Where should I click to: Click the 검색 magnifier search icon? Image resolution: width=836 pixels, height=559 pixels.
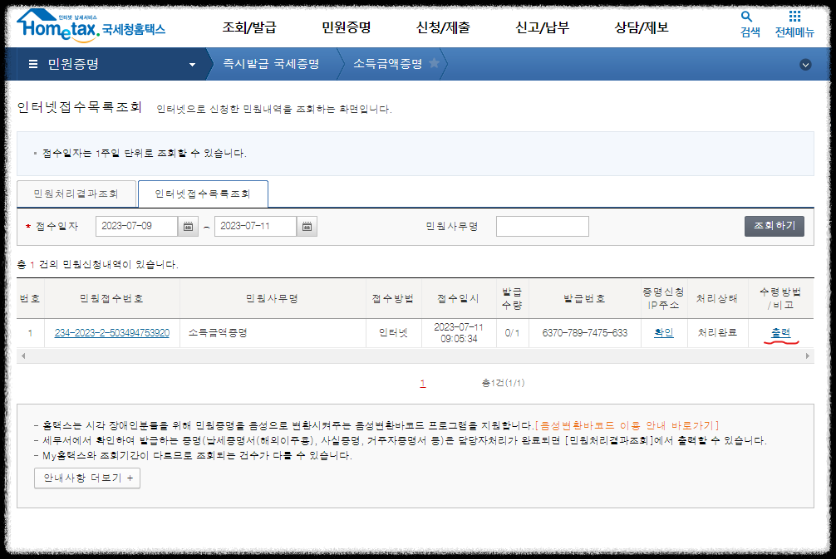pyautogui.click(x=745, y=16)
